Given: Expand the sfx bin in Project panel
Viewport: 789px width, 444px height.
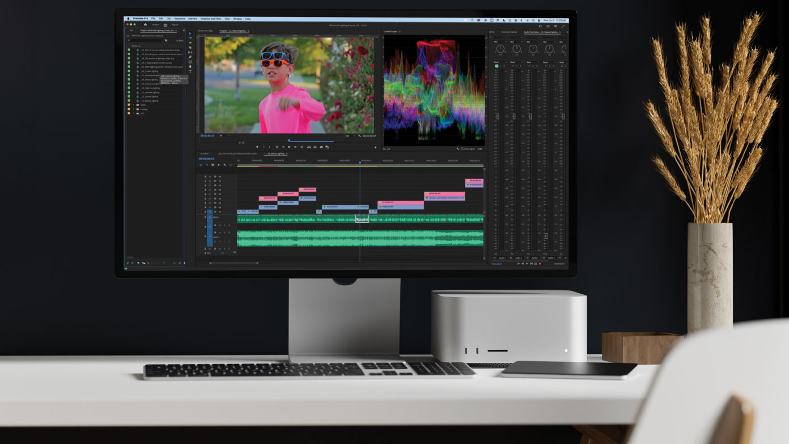Looking at the screenshot, I should (133, 113).
